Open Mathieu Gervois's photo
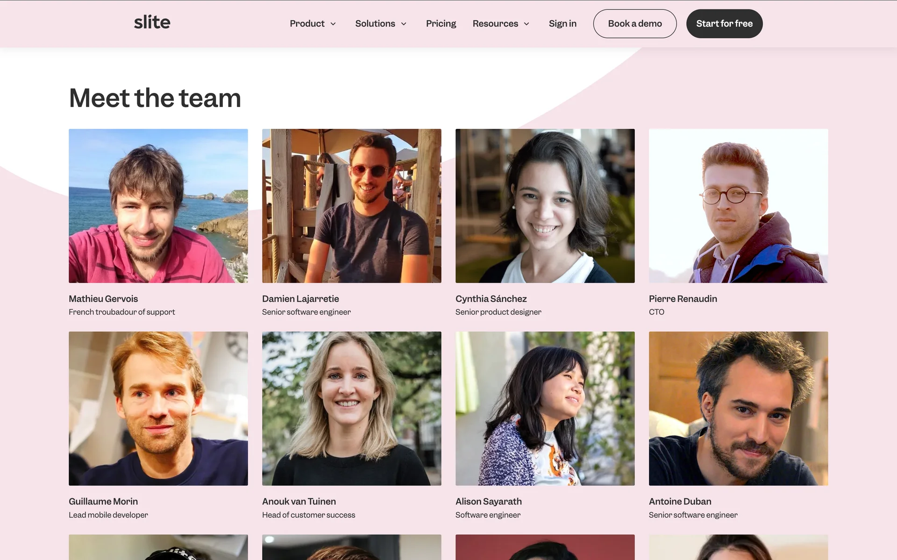Viewport: 897px width, 560px height. [158, 206]
